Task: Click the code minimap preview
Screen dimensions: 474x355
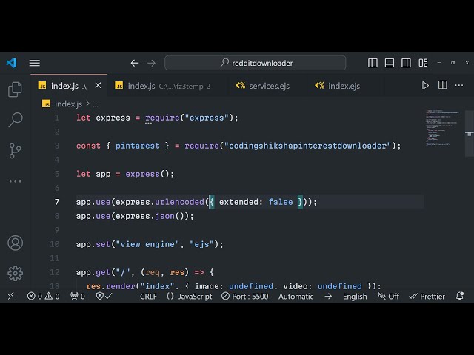Action: [x=442, y=129]
